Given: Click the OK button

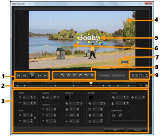Looking at the screenshot, I should 115,130.
